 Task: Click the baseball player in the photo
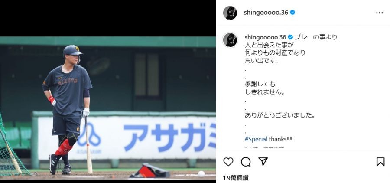point(67,110)
